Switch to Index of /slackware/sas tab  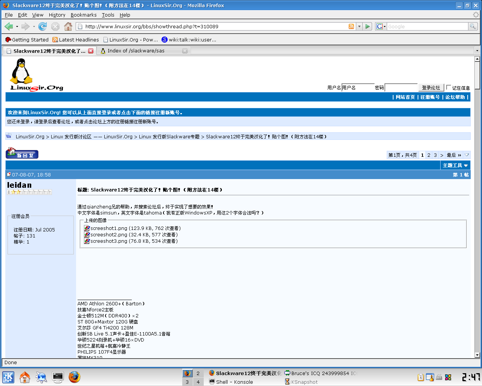coord(144,51)
